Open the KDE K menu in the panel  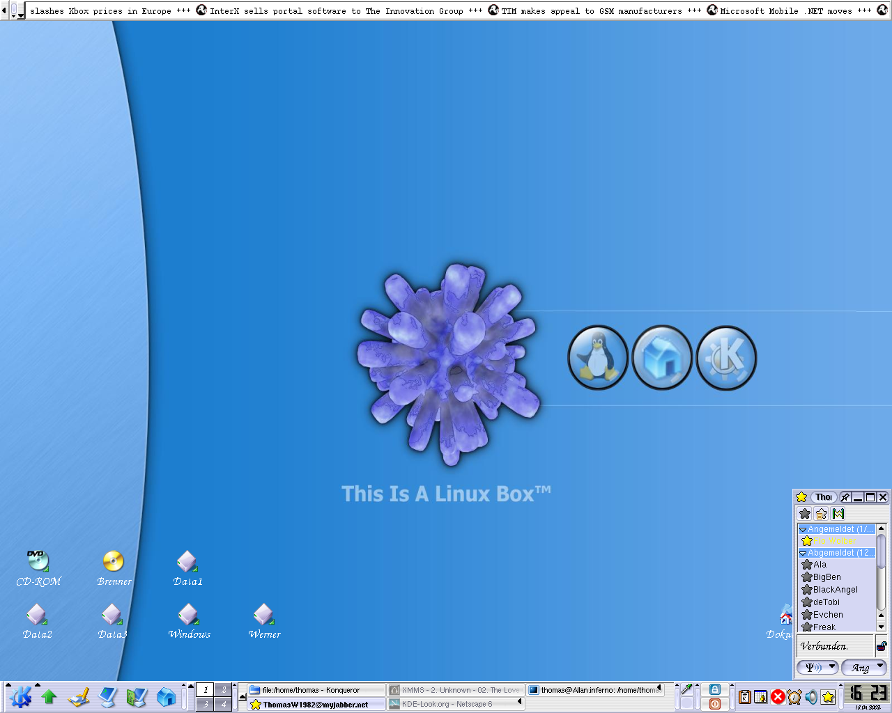pos(21,696)
